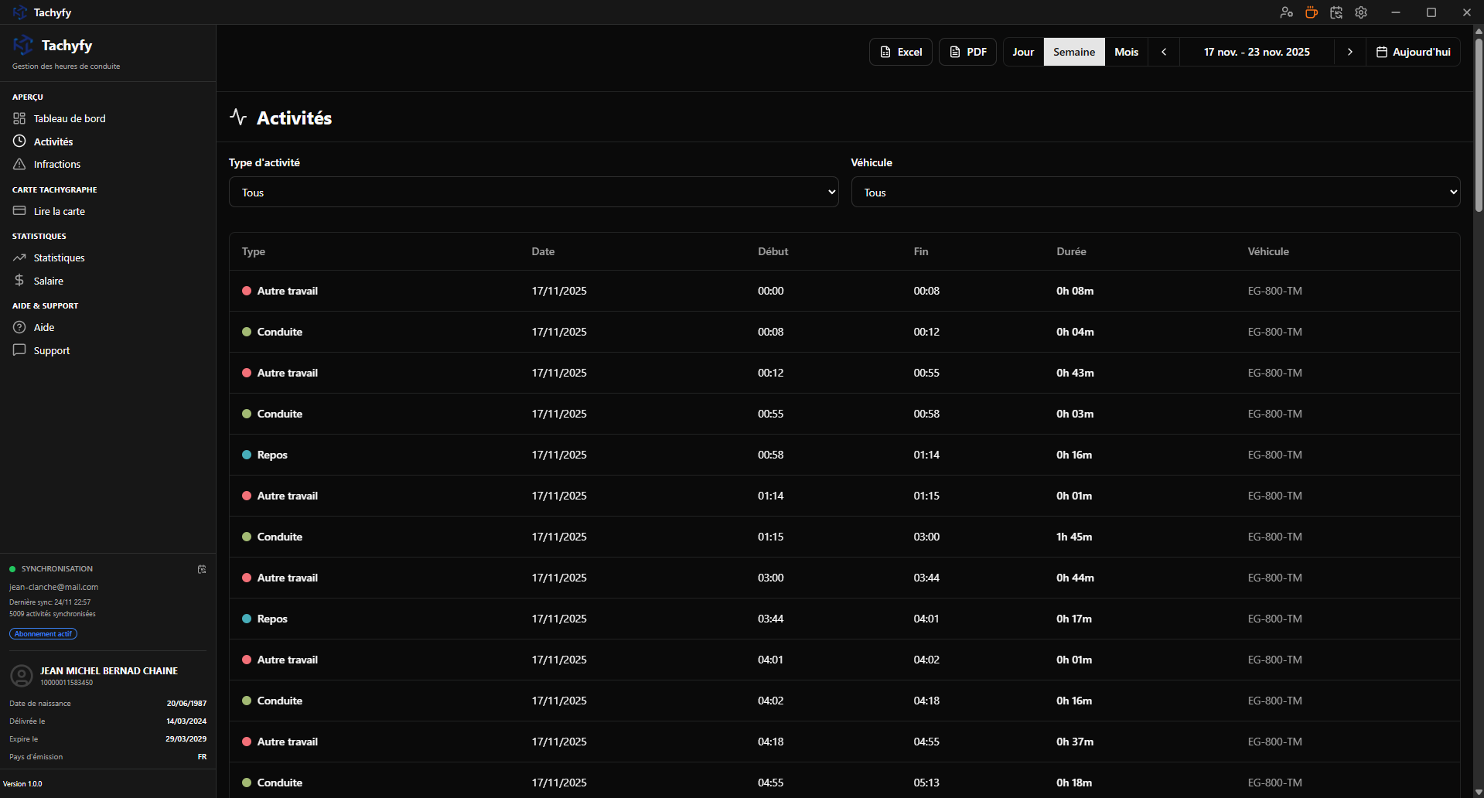The height and width of the screenshot is (798, 1484).
Task: Select the Salaire dollar icon
Action: pos(19,281)
